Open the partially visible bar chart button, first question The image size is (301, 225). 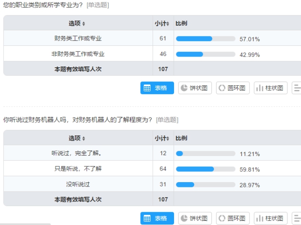point(296,88)
